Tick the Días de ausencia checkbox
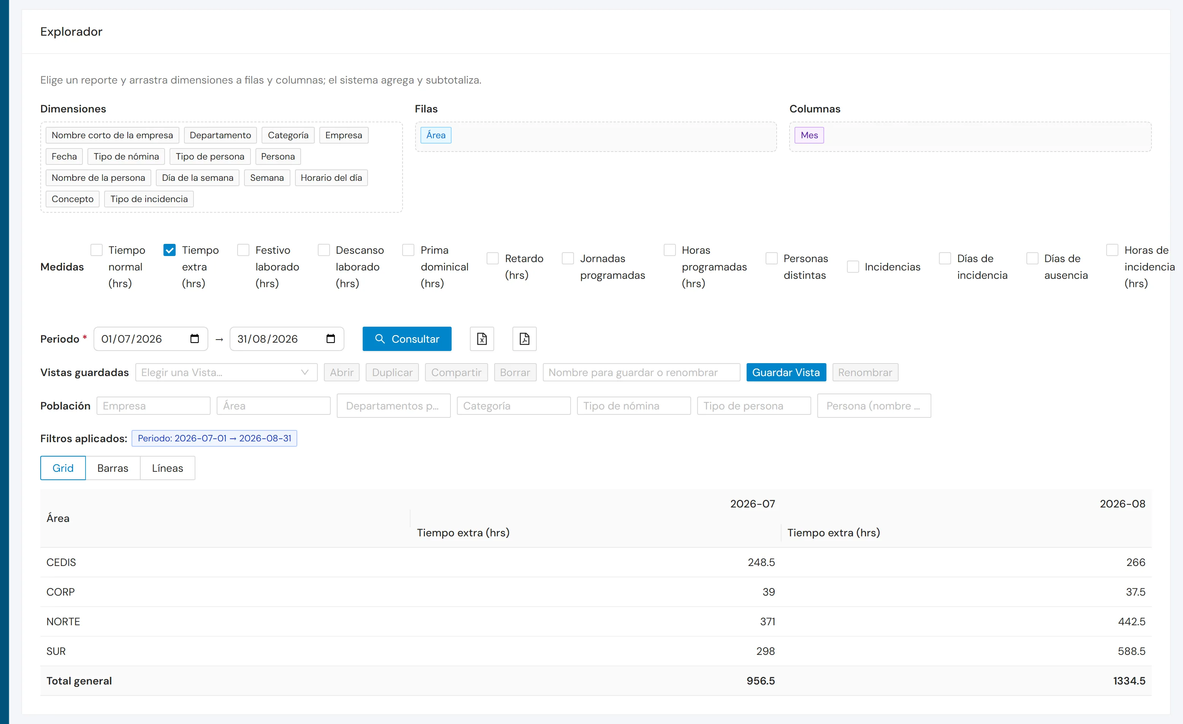Screen dimensions: 1183x724 (x=1032, y=258)
